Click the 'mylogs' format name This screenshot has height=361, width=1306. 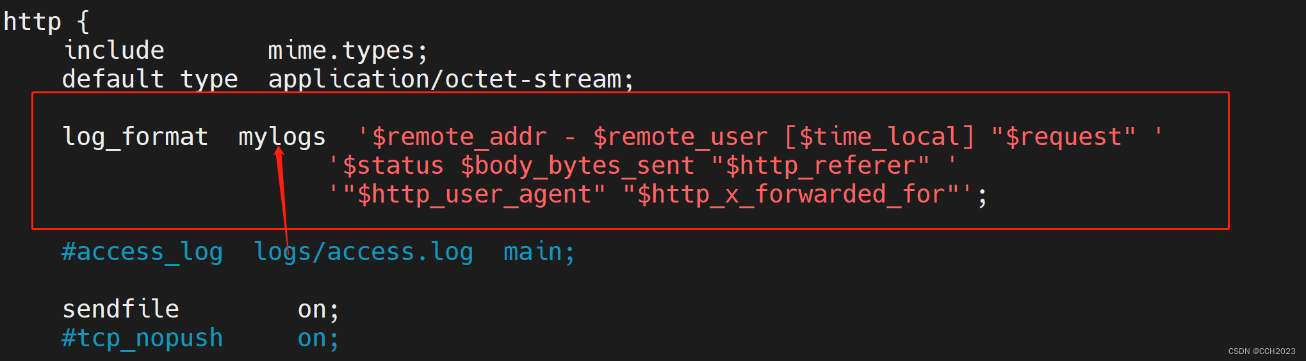[x=282, y=137]
